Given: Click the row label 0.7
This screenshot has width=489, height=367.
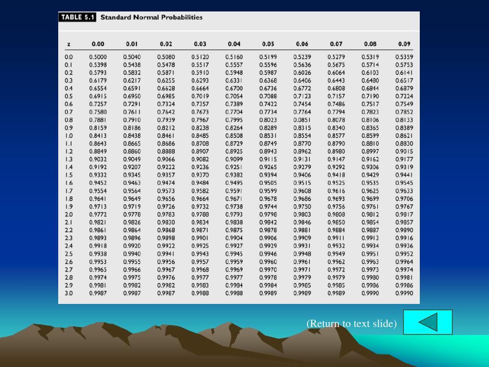Looking at the screenshot, I should coord(69,112).
